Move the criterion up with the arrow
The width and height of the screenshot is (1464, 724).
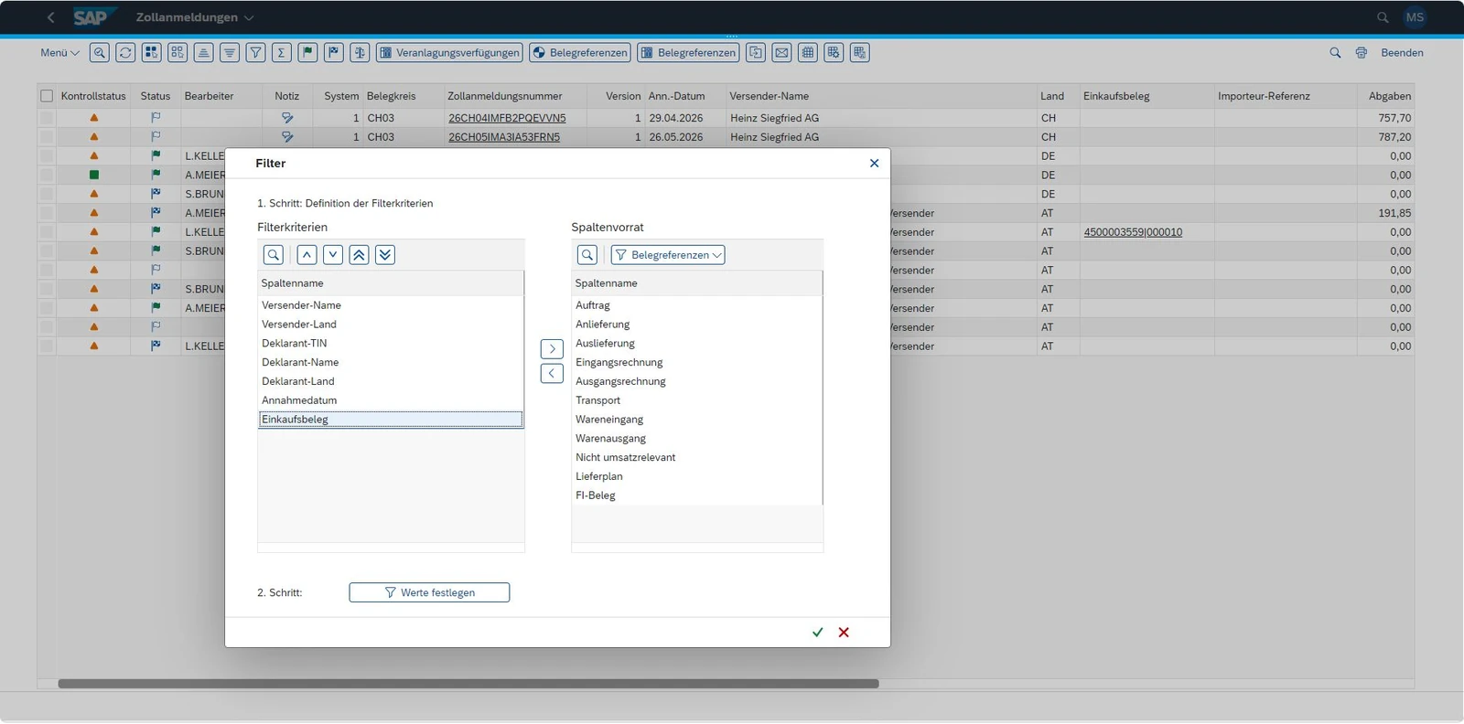coord(307,255)
